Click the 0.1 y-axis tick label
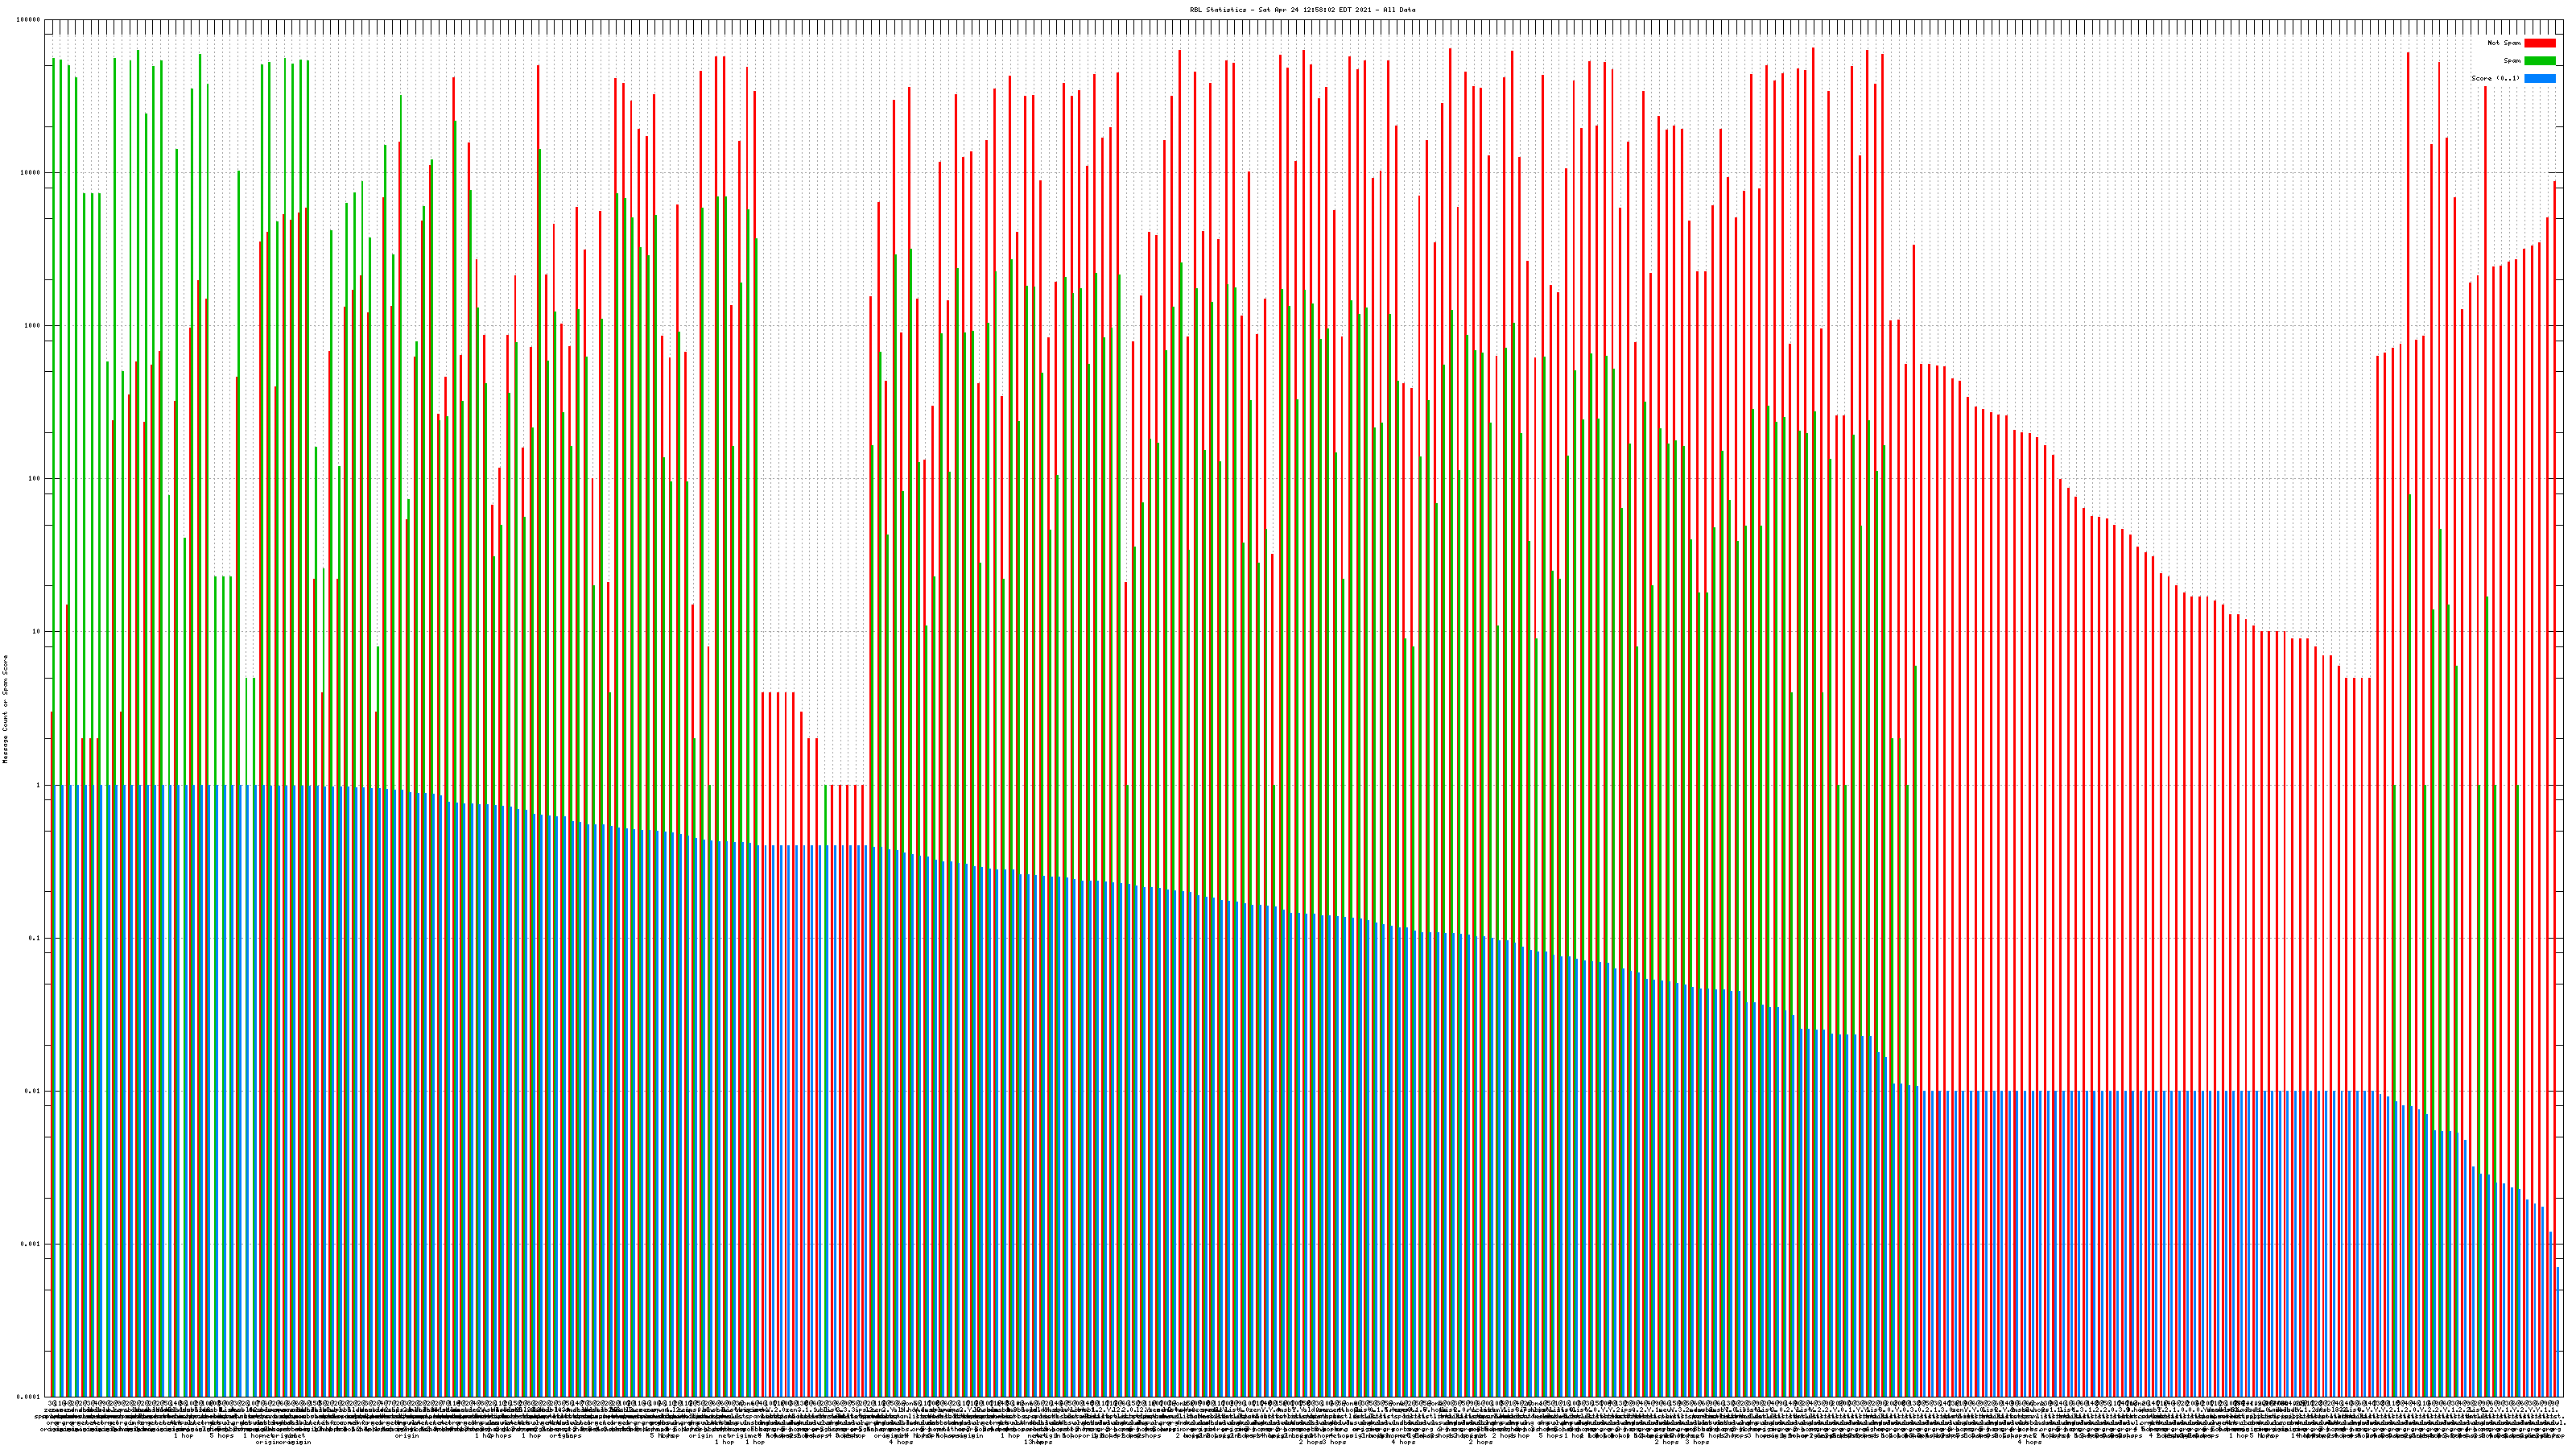Image resolution: width=2576 pixels, height=1449 pixels. [34, 938]
